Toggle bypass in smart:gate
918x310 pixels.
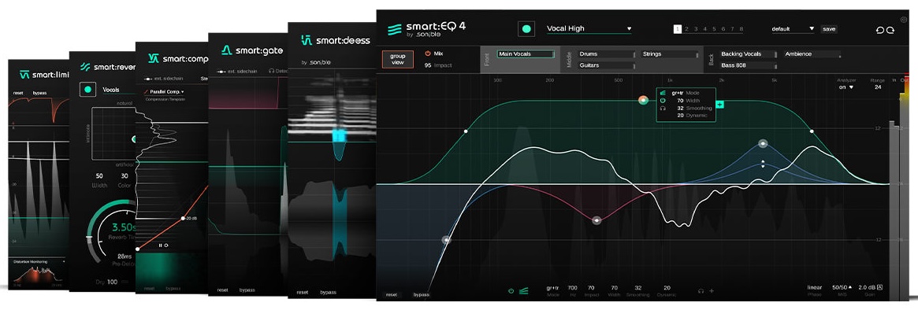click(x=247, y=290)
